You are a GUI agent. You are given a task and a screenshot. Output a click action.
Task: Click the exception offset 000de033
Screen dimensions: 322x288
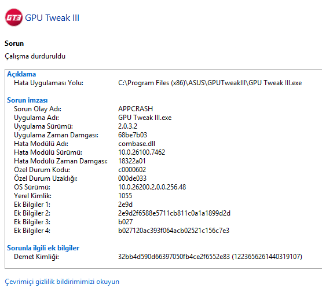coord(132,178)
